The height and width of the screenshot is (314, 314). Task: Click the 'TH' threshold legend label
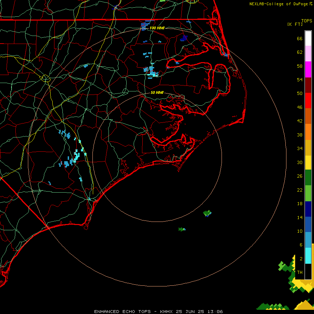coord(300,272)
